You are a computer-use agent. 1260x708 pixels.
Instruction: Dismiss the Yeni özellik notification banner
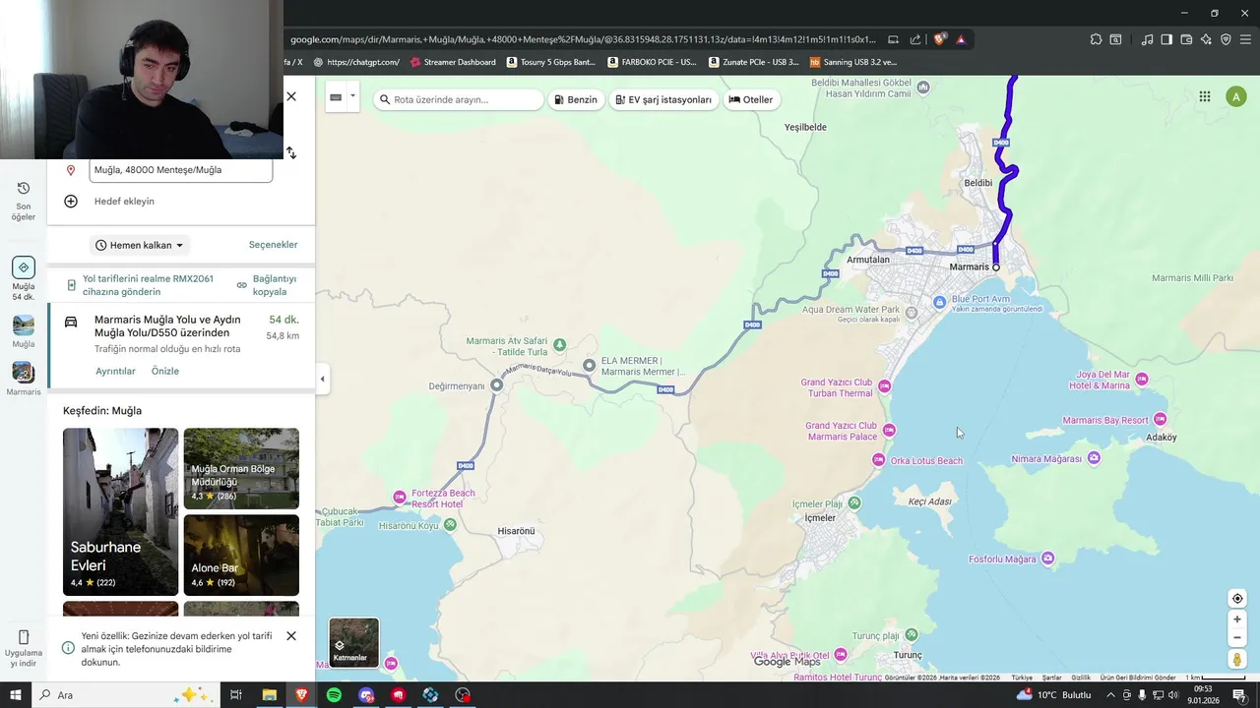tap(291, 636)
